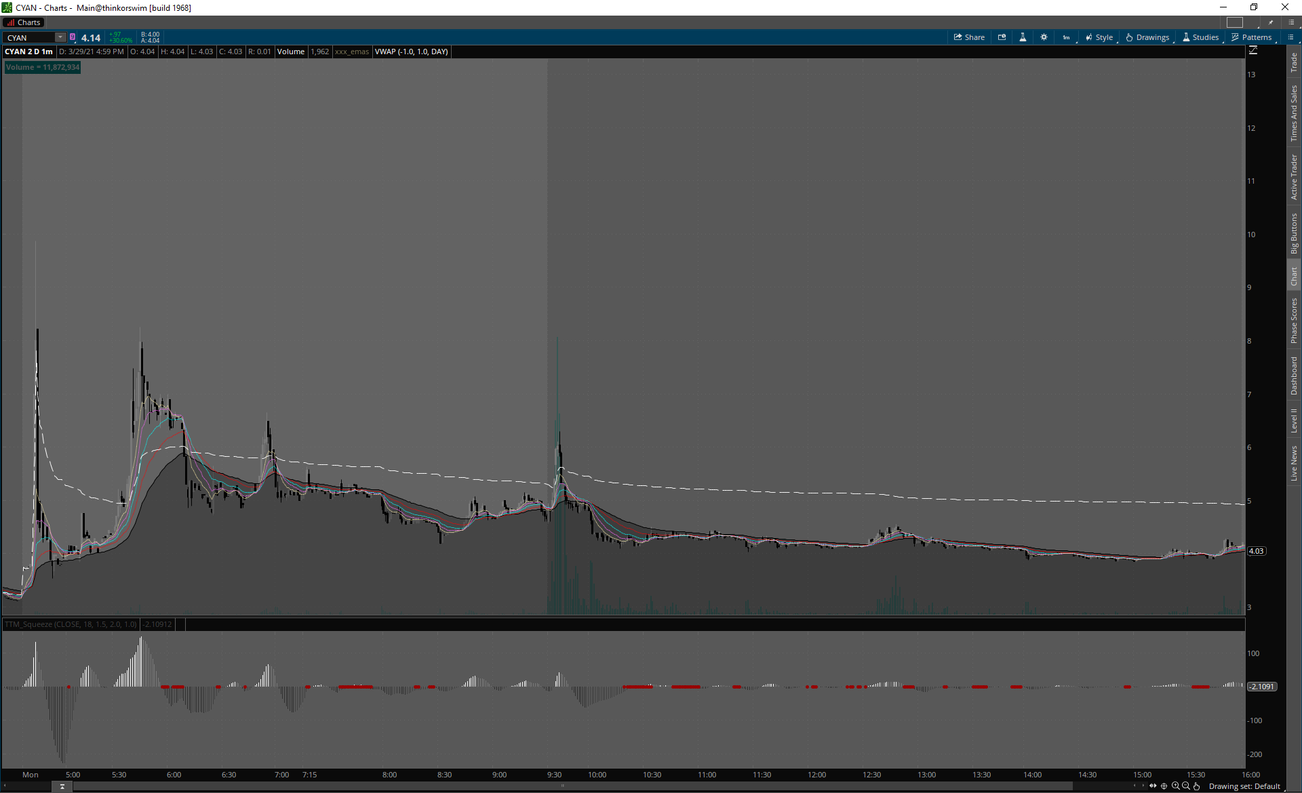
Task: Click the Share button
Action: point(969,37)
